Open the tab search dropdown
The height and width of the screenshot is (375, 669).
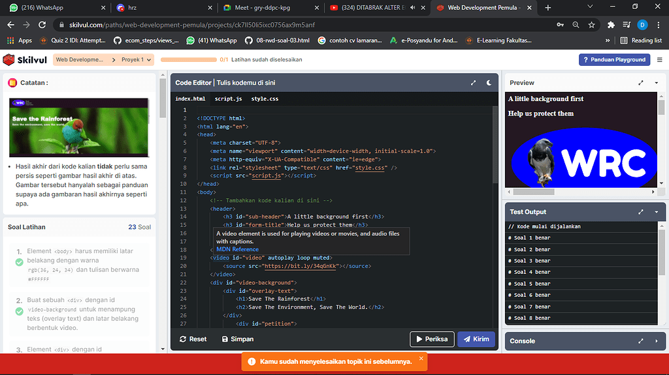coord(590,7)
